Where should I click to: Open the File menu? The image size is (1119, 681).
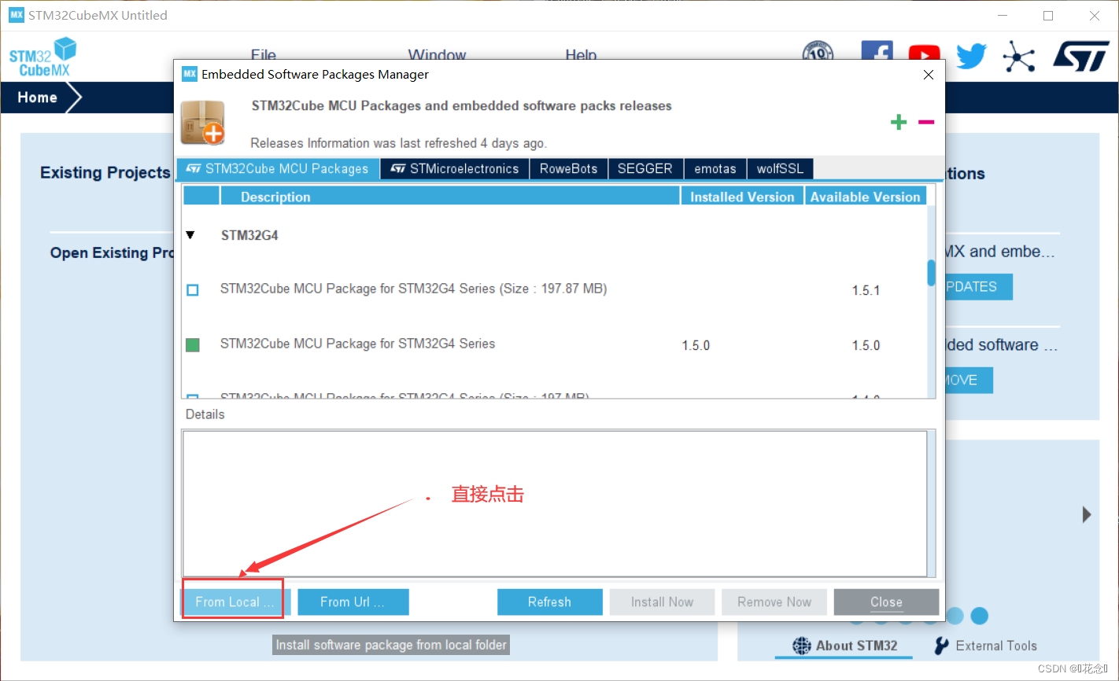pos(264,55)
